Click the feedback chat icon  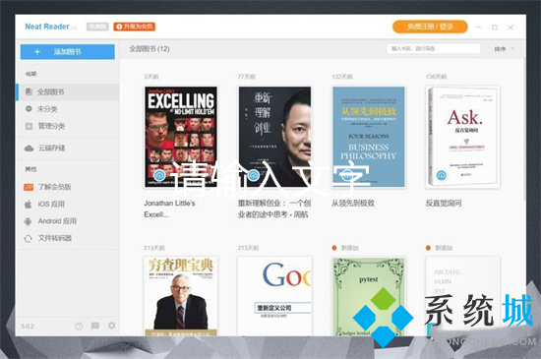coord(95,326)
